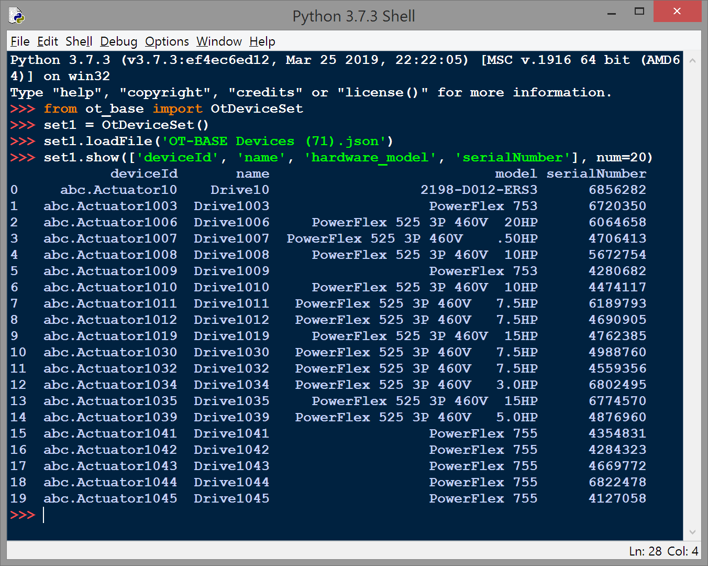
Task: Click Drive1012 name cell
Action: [231, 320]
